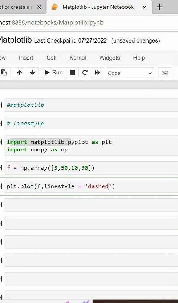The image size is (178, 303).
Task: Move selected cell up
Action: coord(19,73)
